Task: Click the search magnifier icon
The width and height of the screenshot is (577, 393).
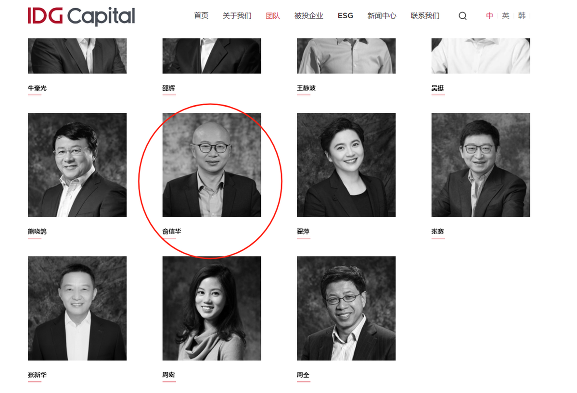Action: 462,16
